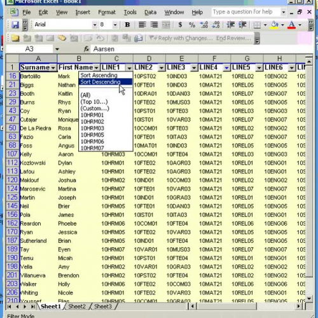Viewport: 318px width, 318px height.
Task: Open LINE6 filter dropdown arrow
Action: click(292, 68)
